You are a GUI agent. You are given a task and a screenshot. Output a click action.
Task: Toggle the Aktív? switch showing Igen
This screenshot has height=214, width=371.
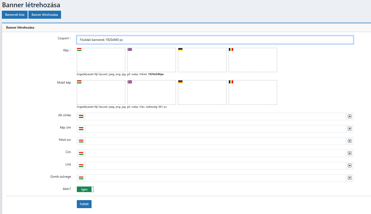(85, 189)
